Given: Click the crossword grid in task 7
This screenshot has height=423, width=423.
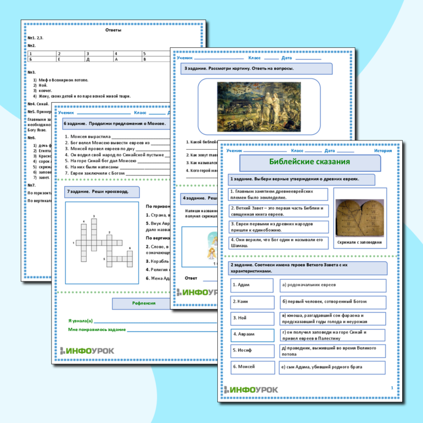Looking at the screenshot, I should (x=102, y=240).
